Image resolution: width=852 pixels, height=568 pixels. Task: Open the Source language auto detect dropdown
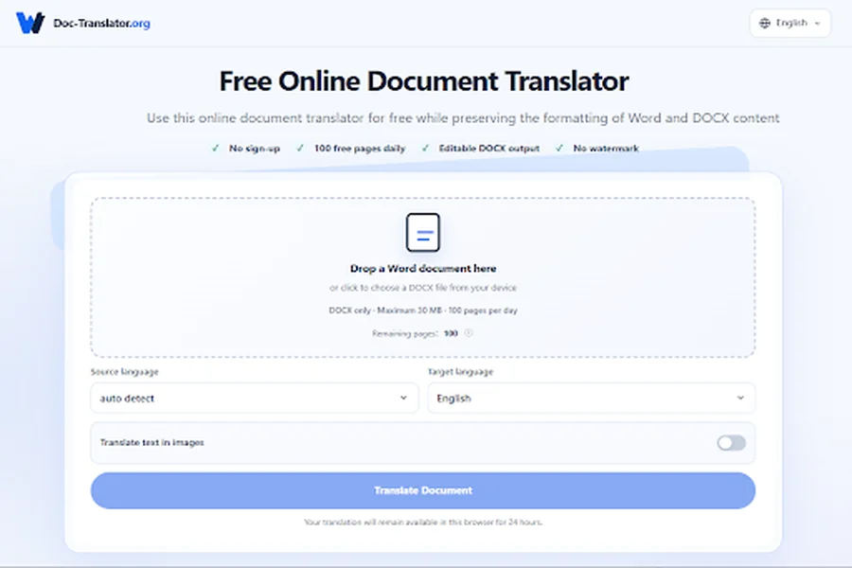[255, 398]
